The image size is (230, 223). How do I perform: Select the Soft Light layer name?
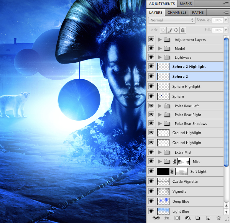pyautogui.click(x=198, y=171)
